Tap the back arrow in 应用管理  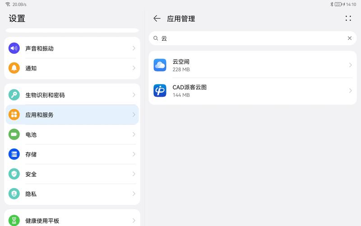point(157,19)
